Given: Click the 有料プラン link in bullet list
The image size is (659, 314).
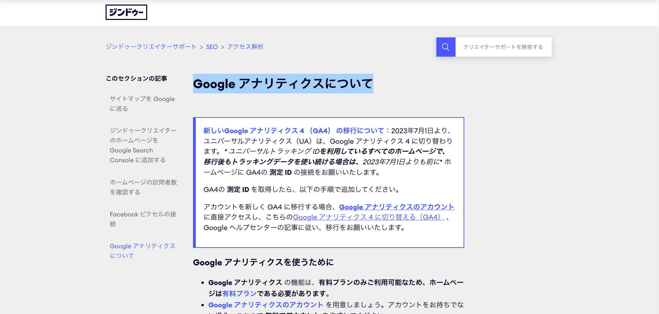Looking at the screenshot, I should [239, 293].
